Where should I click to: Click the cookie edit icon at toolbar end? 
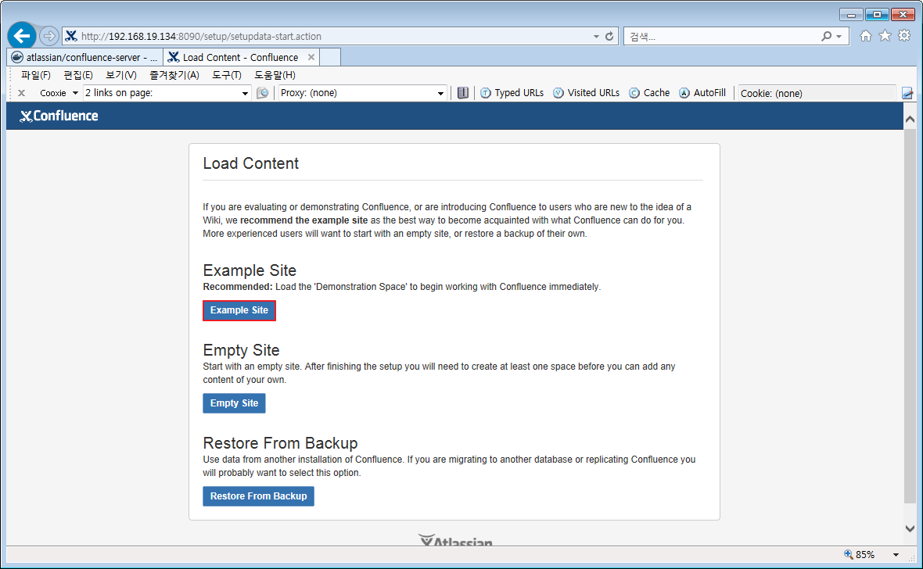tap(907, 93)
